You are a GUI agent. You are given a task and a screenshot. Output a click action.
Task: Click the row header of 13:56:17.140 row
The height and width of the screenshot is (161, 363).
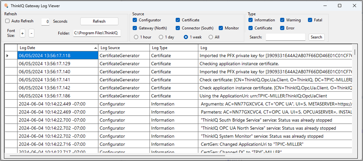[11, 72]
